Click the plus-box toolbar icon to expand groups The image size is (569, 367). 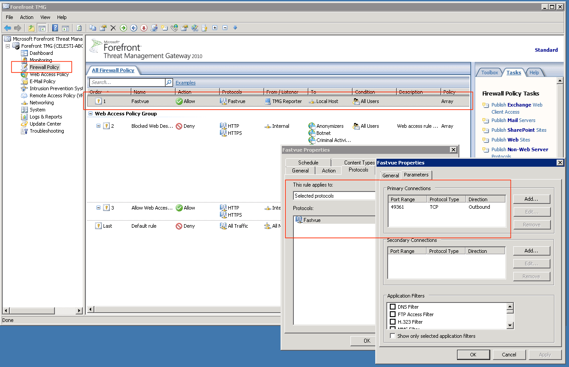point(215,28)
